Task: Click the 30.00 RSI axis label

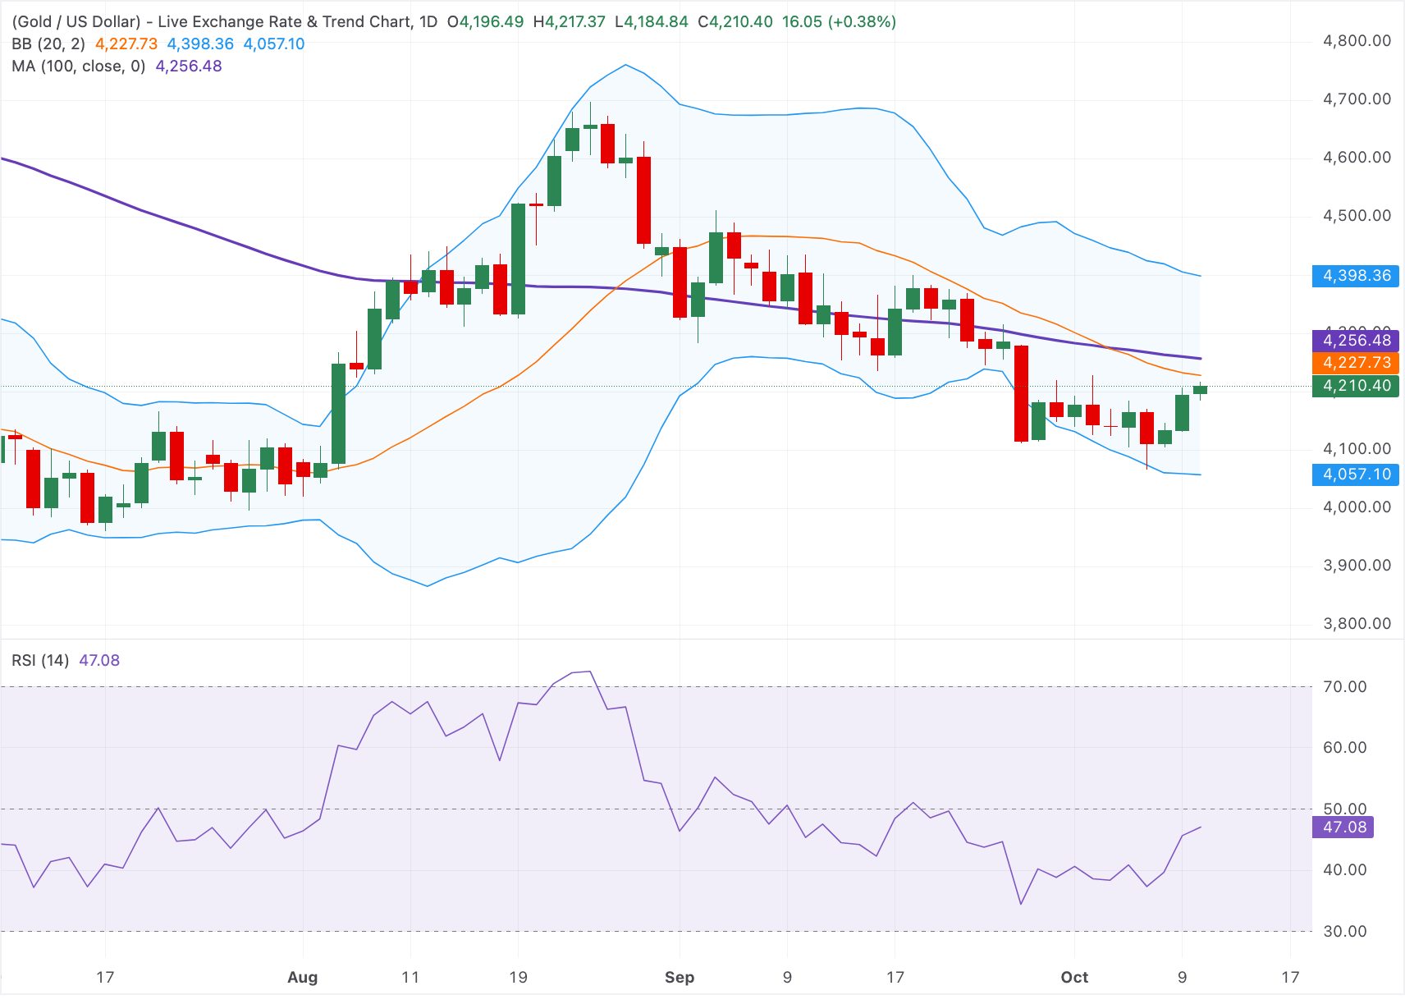Action: pyautogui.click(x=1345, y=931)
